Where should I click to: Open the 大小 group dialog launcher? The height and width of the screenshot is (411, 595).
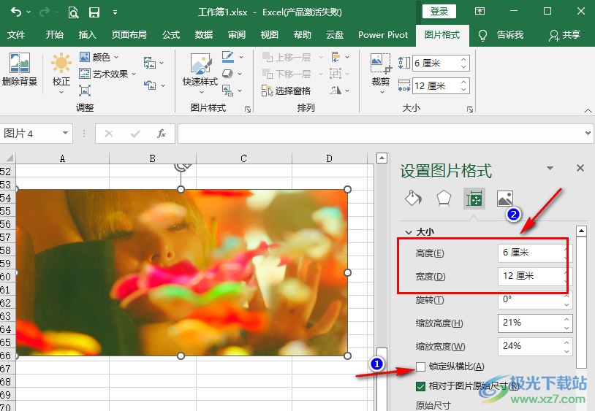point(470,110)
